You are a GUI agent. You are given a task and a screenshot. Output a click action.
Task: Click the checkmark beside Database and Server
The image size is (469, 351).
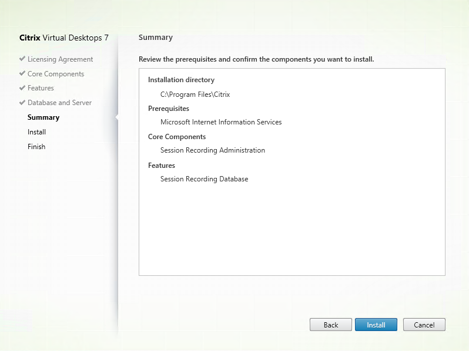[x=22, y=103]
